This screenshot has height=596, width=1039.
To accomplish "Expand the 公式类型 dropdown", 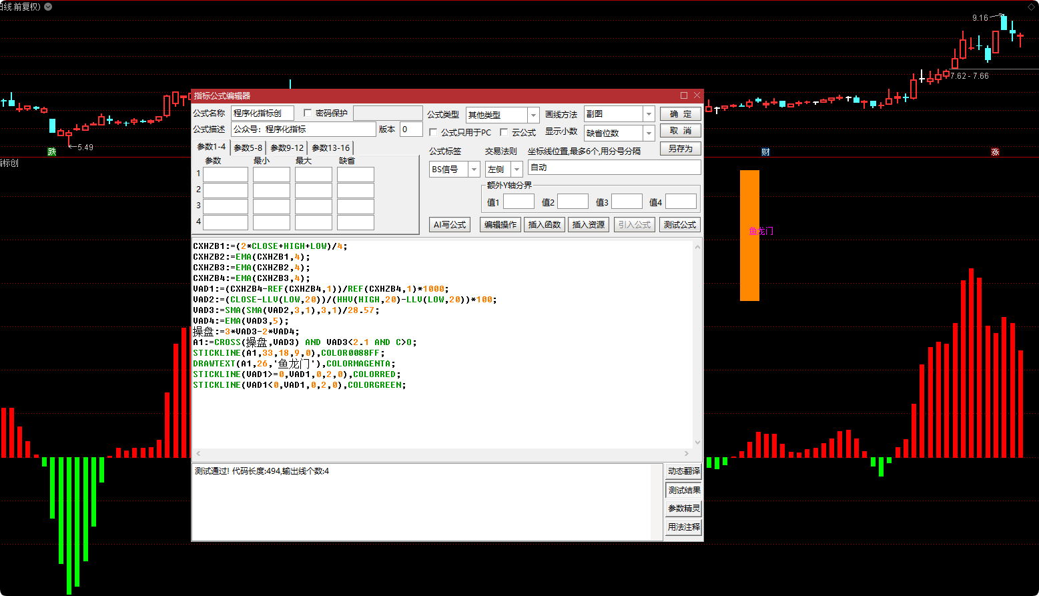I will pos(533,115).
